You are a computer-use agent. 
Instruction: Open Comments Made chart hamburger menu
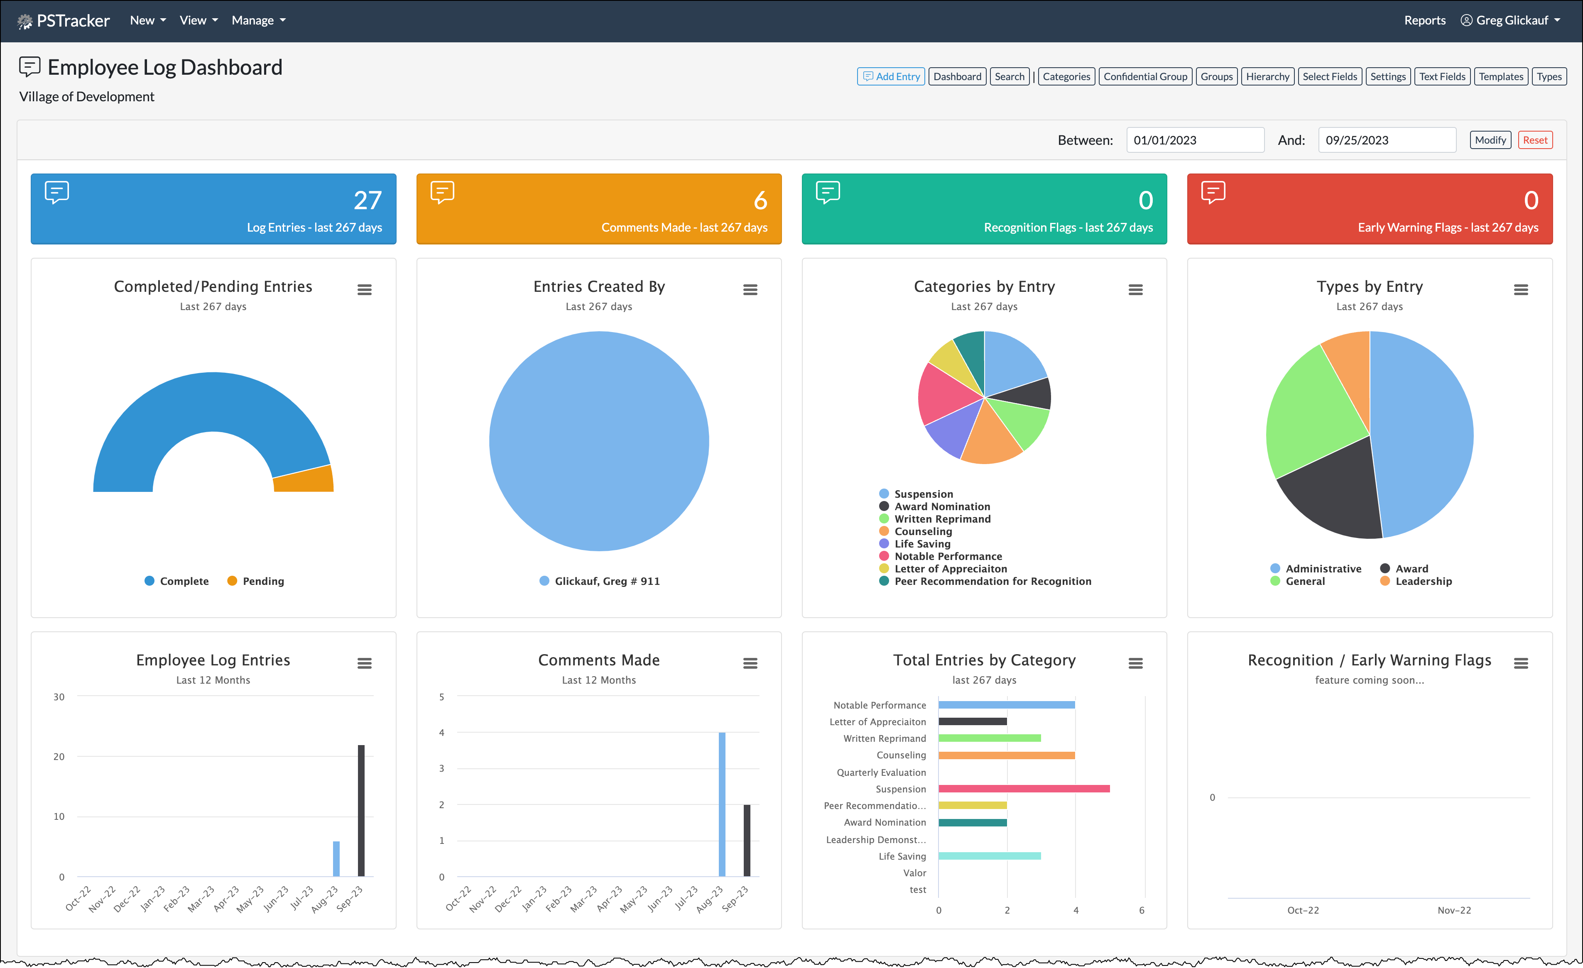coord(750,663)
